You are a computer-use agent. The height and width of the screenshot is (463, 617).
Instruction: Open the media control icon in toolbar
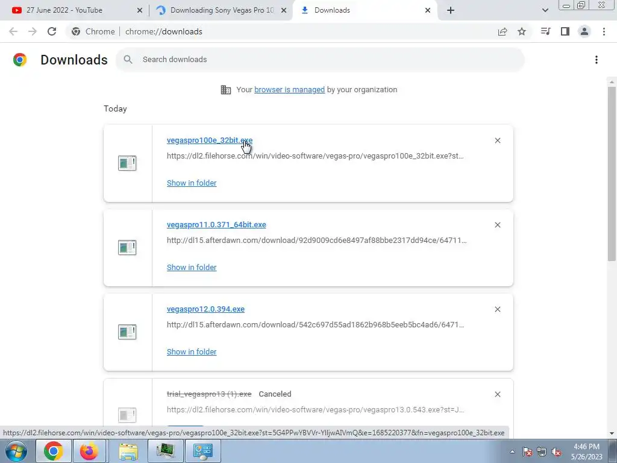point(546,31)
